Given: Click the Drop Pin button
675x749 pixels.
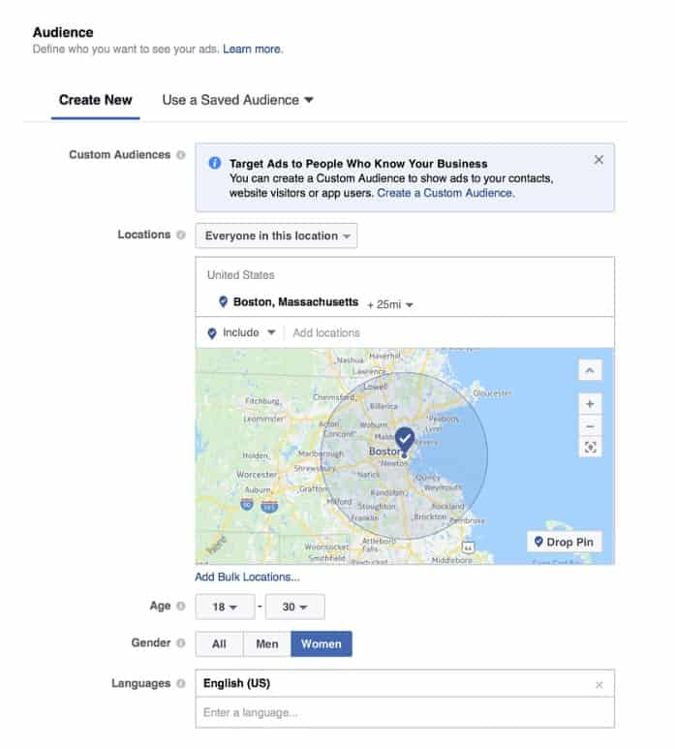Looking at the screenshot, I should 564,543.
